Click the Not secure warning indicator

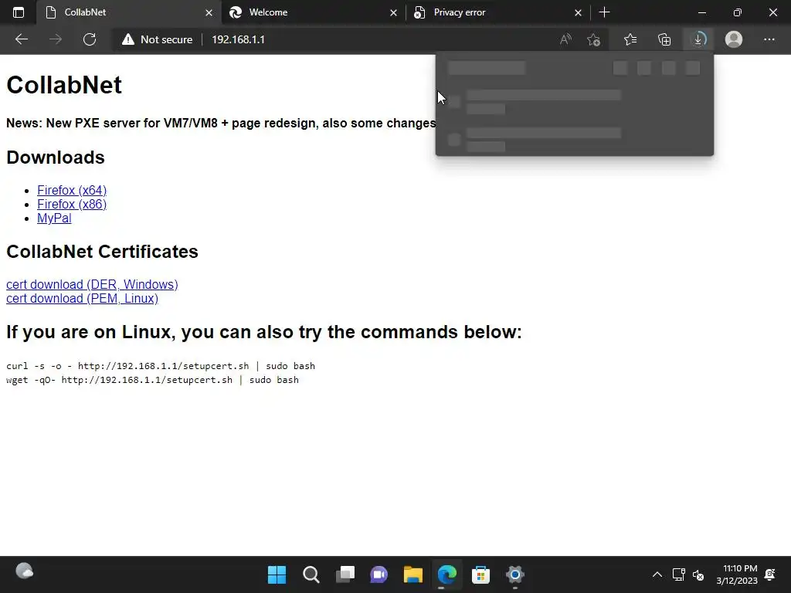pyautogui.click(x=157, y=39)
